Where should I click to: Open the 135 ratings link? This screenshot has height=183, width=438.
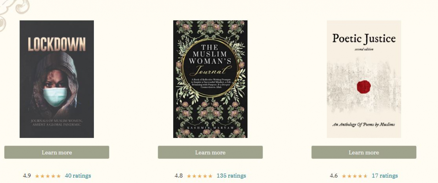click(231, 176)
